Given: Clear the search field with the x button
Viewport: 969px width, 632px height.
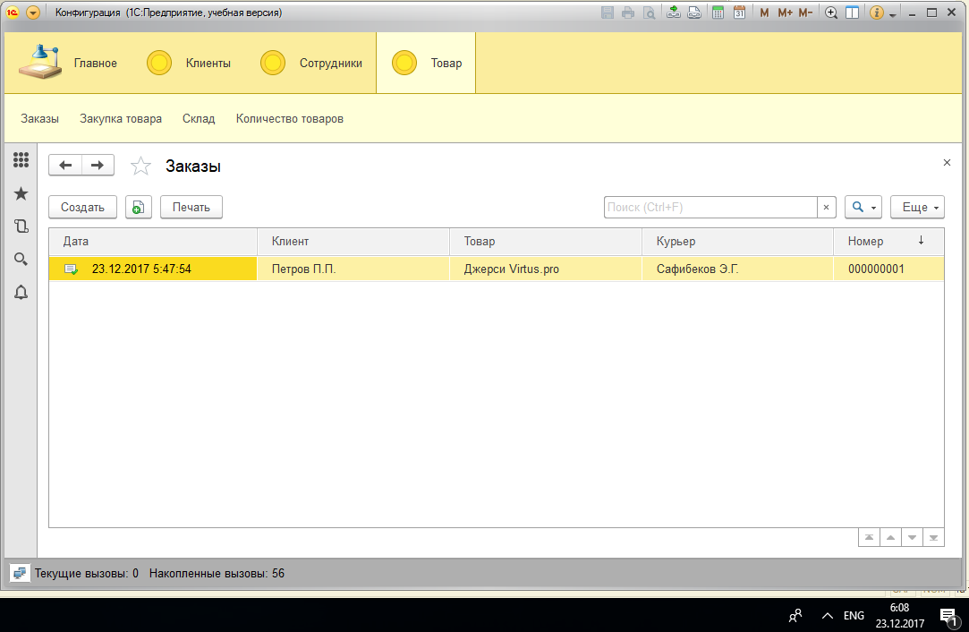Looking at the screenshot, I should 826,207.
